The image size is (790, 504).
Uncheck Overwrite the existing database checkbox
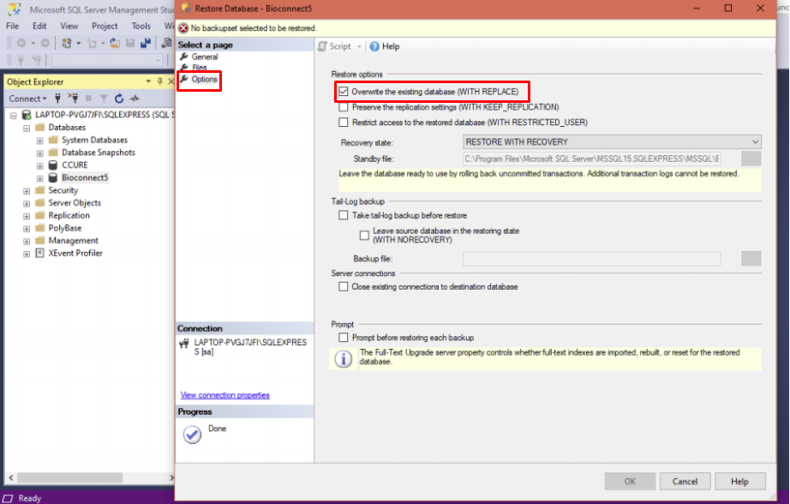(343, 91)
